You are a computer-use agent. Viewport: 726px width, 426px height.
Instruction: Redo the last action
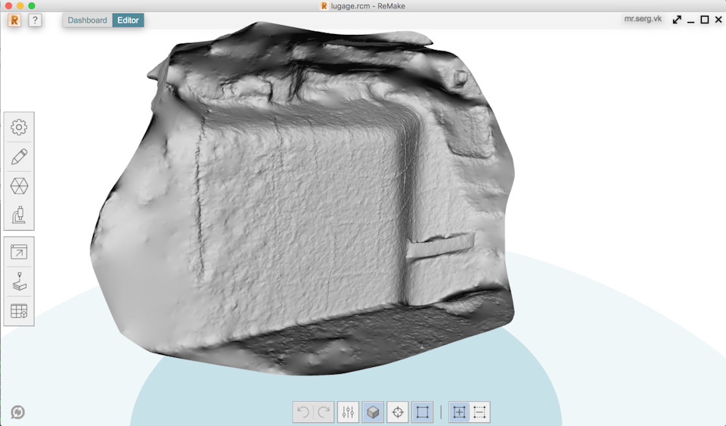pos(324,412)
